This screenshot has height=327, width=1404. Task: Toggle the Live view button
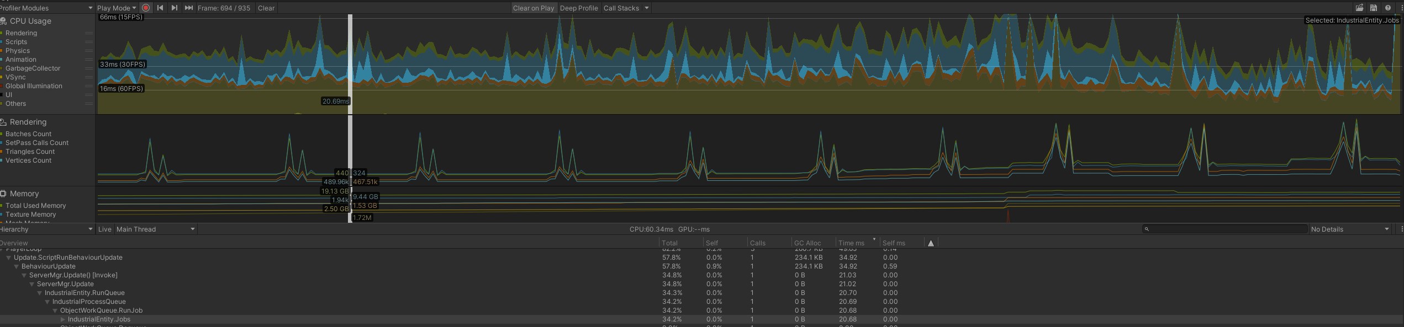coord(105,229)
